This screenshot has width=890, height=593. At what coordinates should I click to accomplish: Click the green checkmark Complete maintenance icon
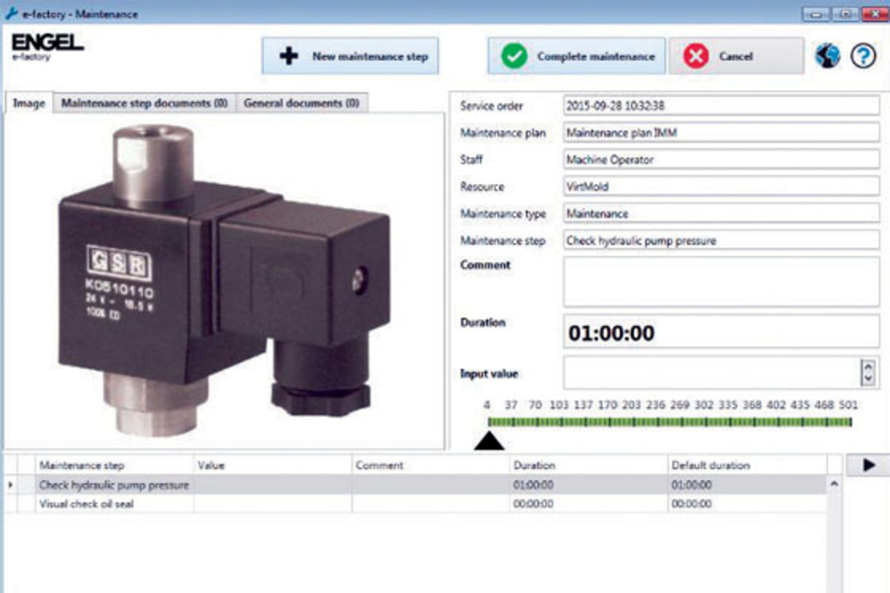(x=514, y=56)
